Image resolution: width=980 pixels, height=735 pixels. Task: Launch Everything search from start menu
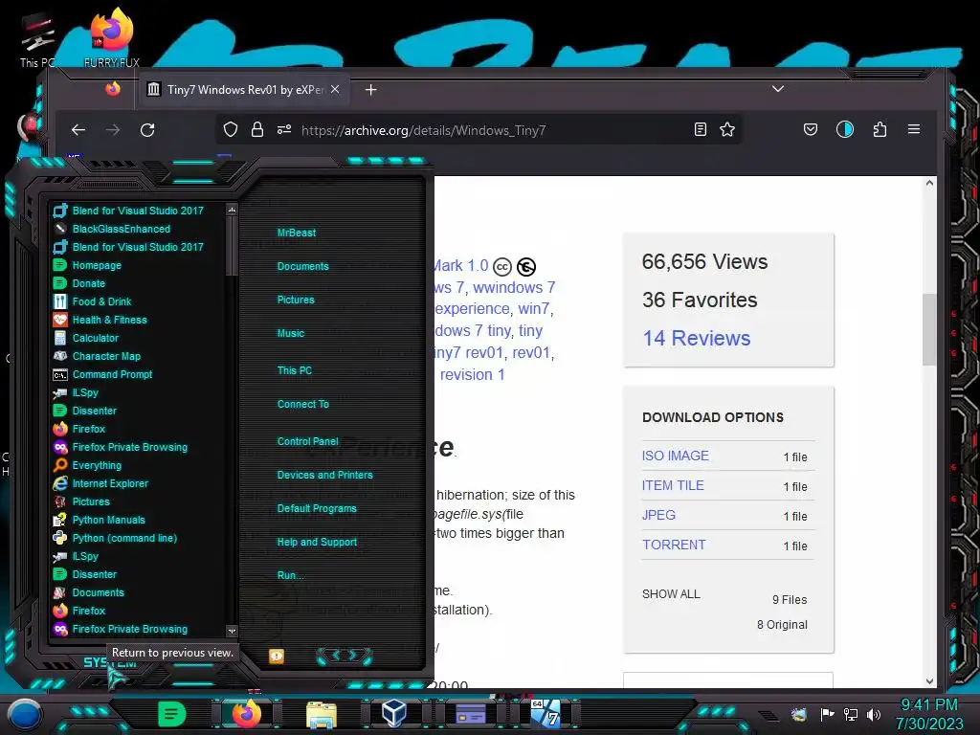point(97,465)
